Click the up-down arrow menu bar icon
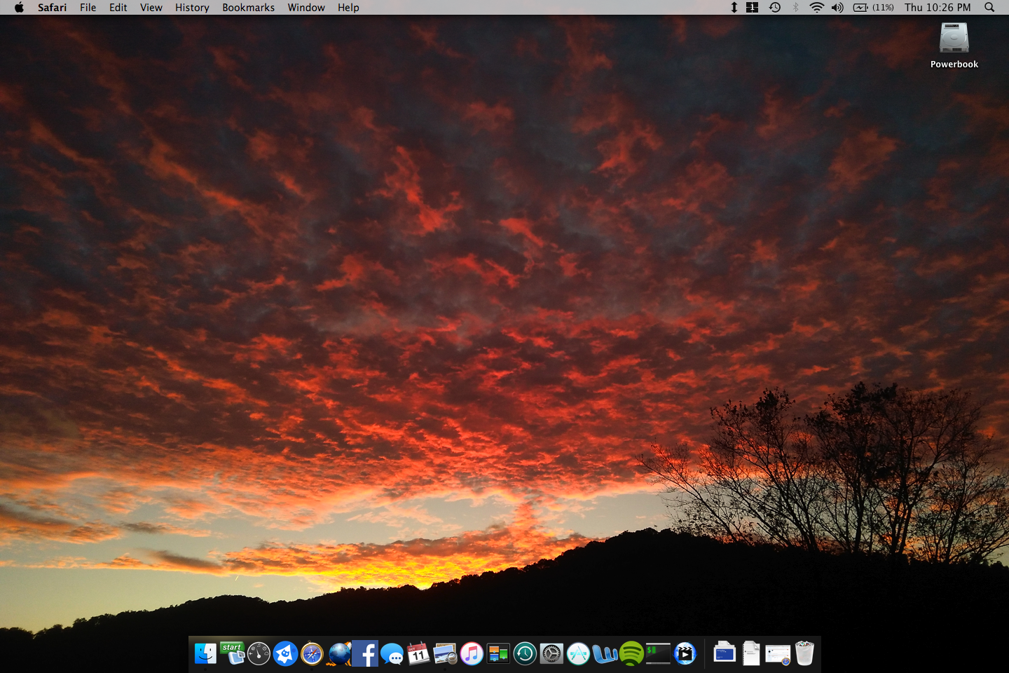This screenshot has width=1009, height=673. click(x=734, y=8)
